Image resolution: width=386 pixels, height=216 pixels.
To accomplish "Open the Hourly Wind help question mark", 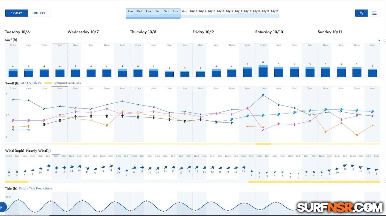I will [49, 151].
